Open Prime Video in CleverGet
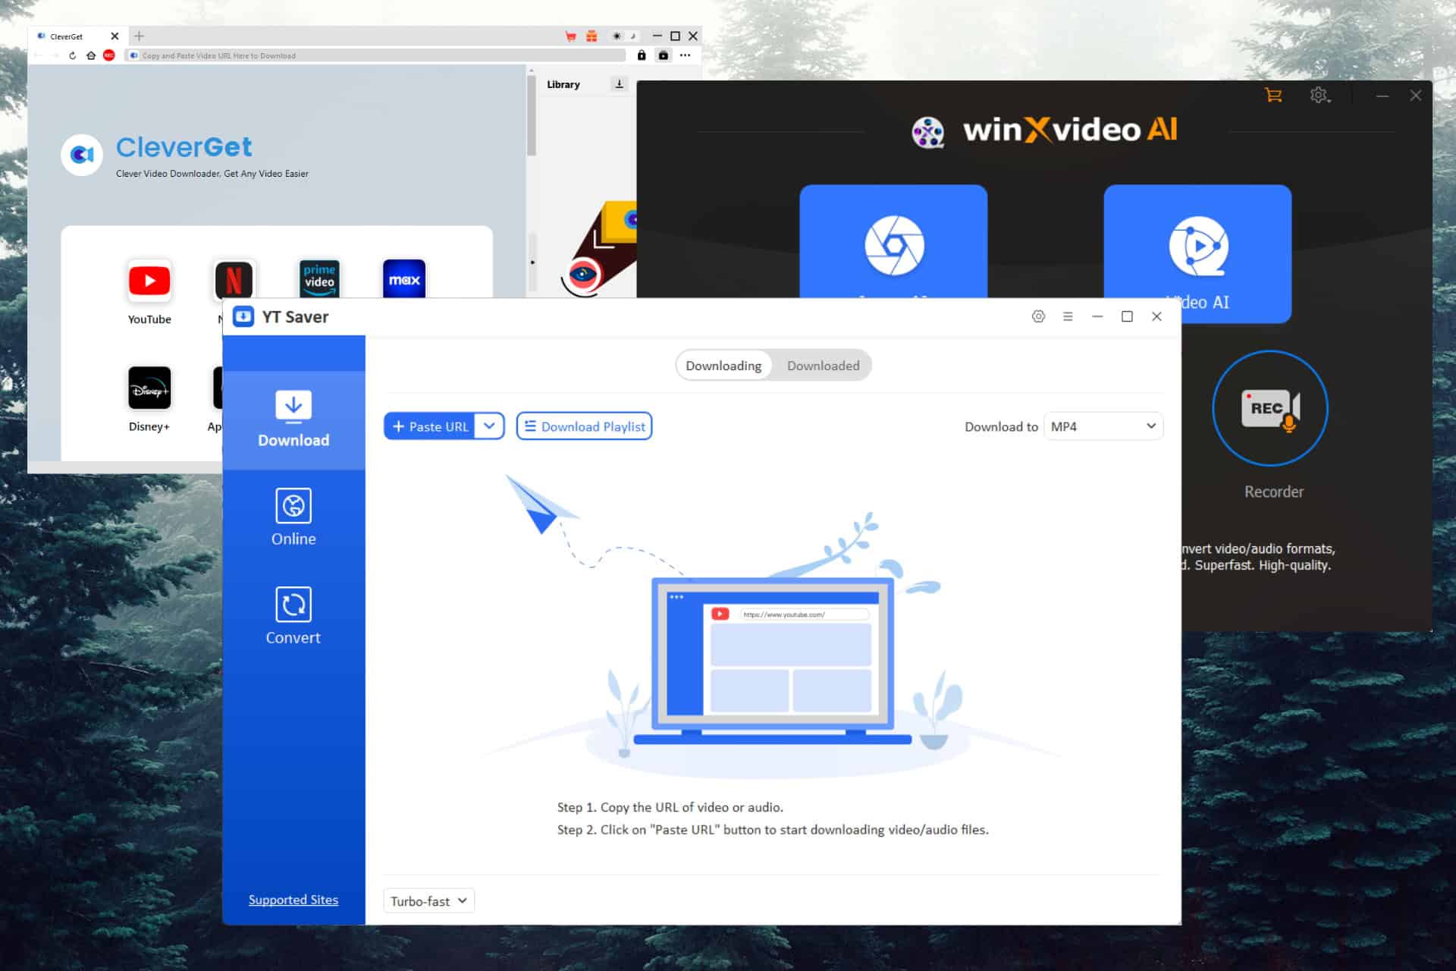This screenshot has height=971, width=1456. coord(319,278)
